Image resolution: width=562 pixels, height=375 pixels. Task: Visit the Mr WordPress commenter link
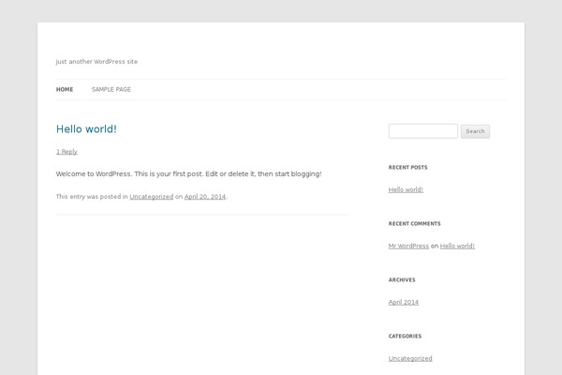click(x=408, y=246)
